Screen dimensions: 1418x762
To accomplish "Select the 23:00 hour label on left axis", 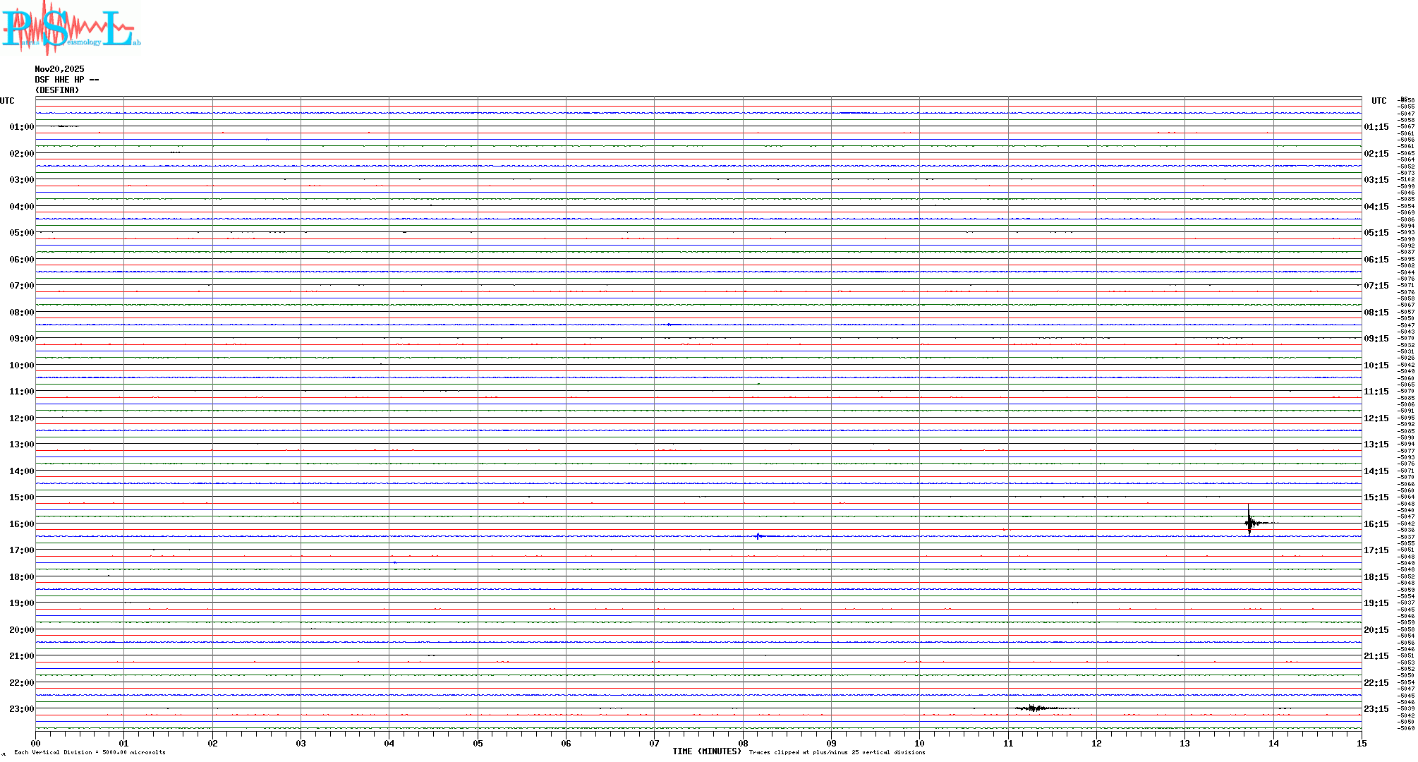I will 21,709.
